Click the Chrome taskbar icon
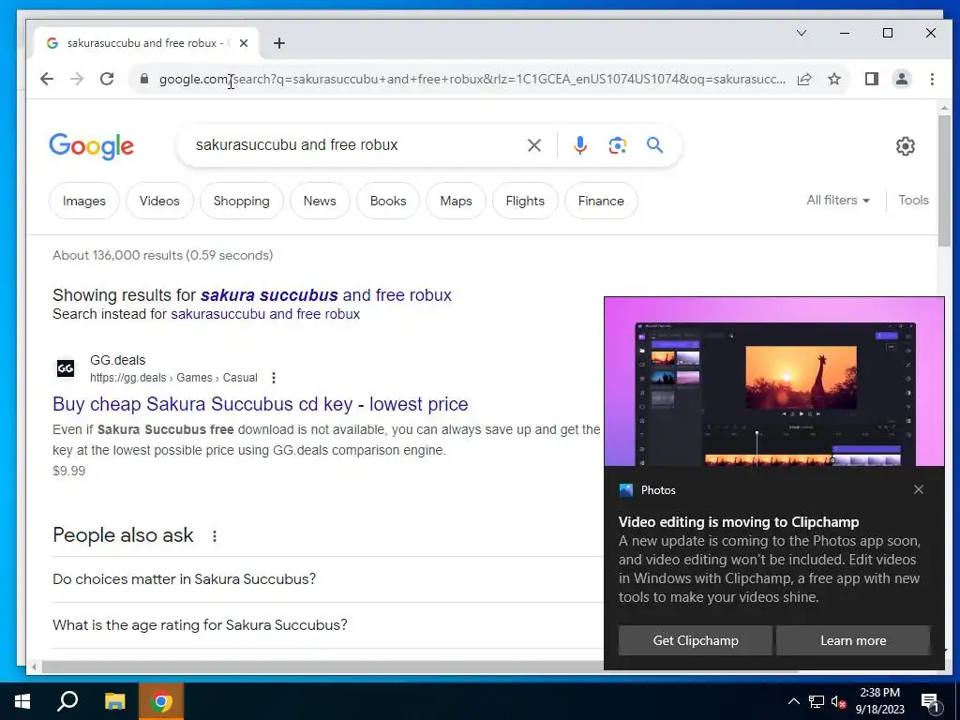960x720 pixels. (161, 701)
